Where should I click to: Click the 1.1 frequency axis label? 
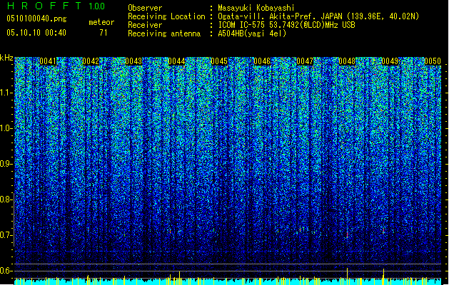pos(6,93)
